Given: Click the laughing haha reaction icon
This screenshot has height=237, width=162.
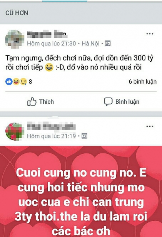Looking at the screenshot, I should point(16,82).
